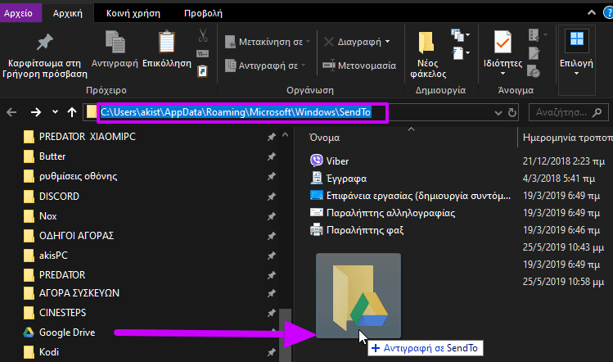Expand address bar history dropdown

point(498,113)
